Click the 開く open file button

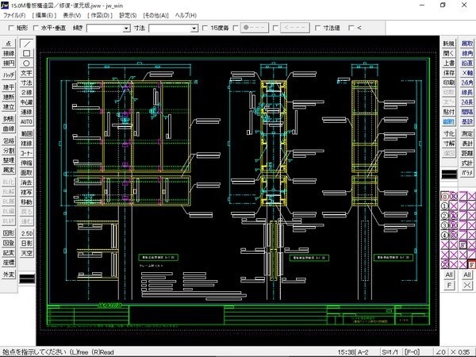tap(449, 53)
